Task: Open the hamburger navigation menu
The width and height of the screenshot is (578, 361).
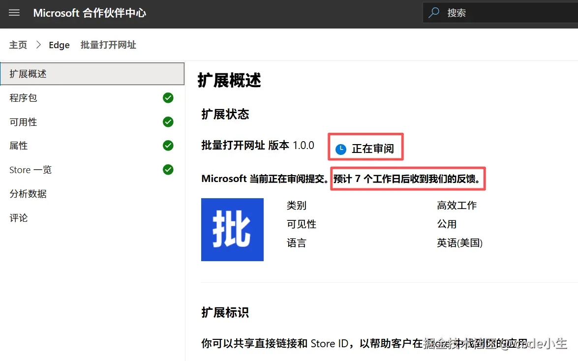Action: (14, 13)
